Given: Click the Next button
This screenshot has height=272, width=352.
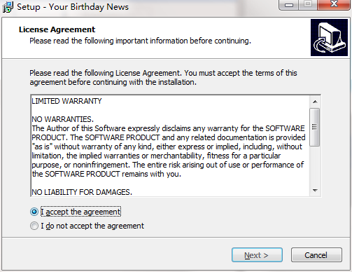Looking at the screenshot, I should point(257,255).
